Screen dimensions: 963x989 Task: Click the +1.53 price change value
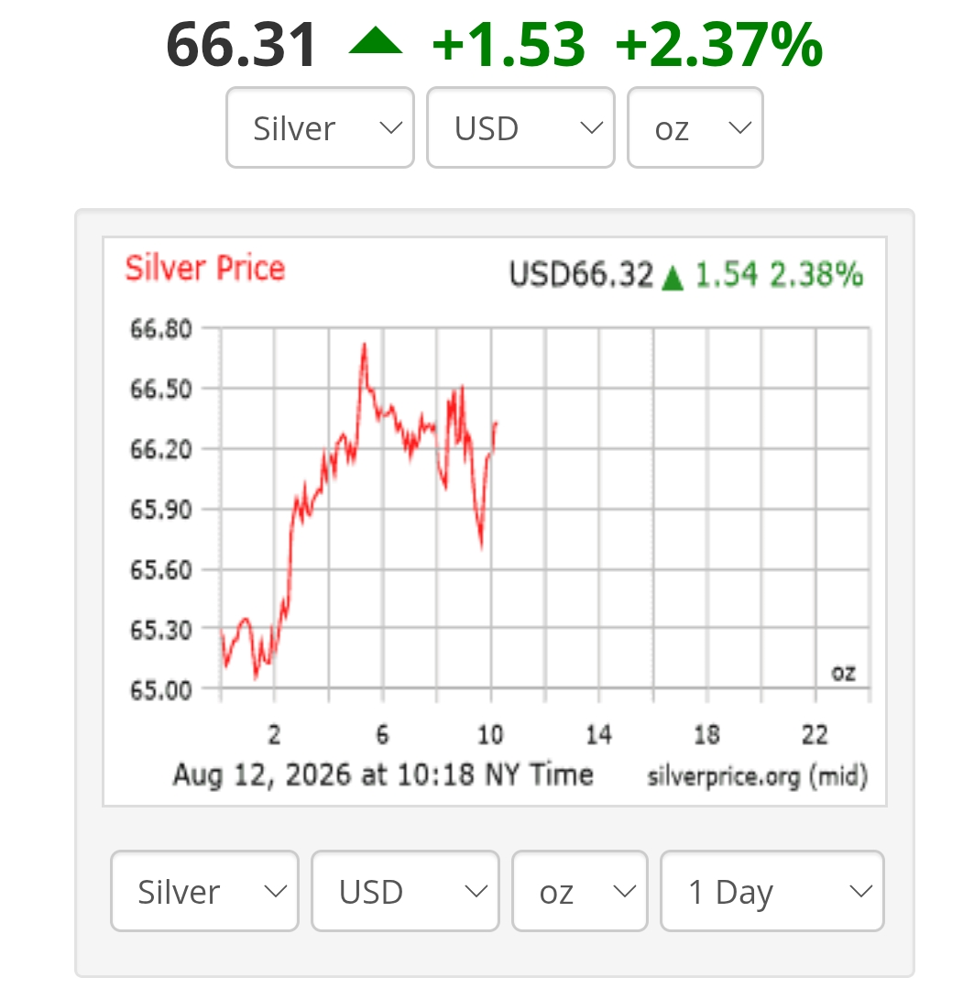click(x=509, y=44)
